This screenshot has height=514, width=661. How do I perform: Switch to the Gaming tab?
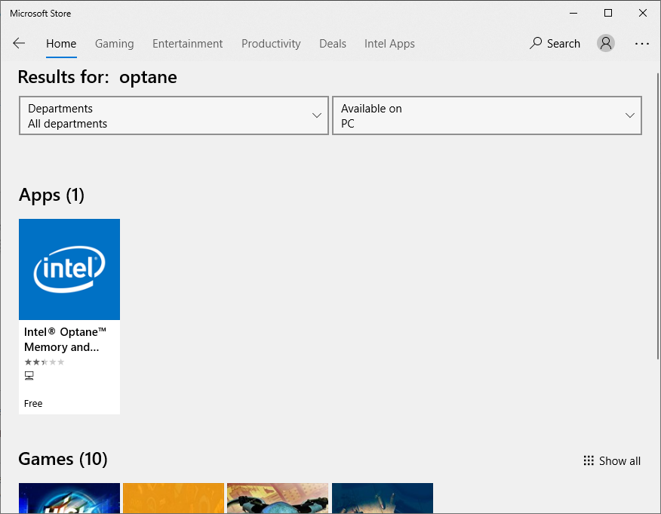(x=114, y=43)
